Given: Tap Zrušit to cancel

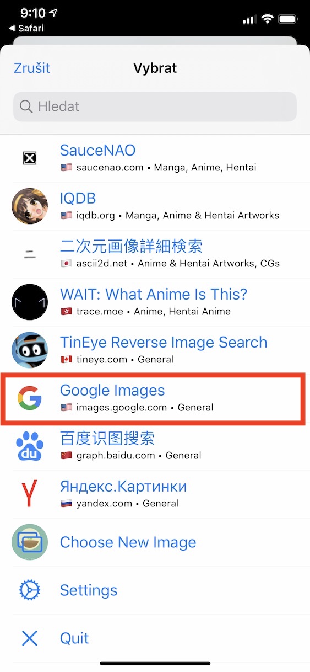Looking at the screenshot, I should click(x=31, y=68).
